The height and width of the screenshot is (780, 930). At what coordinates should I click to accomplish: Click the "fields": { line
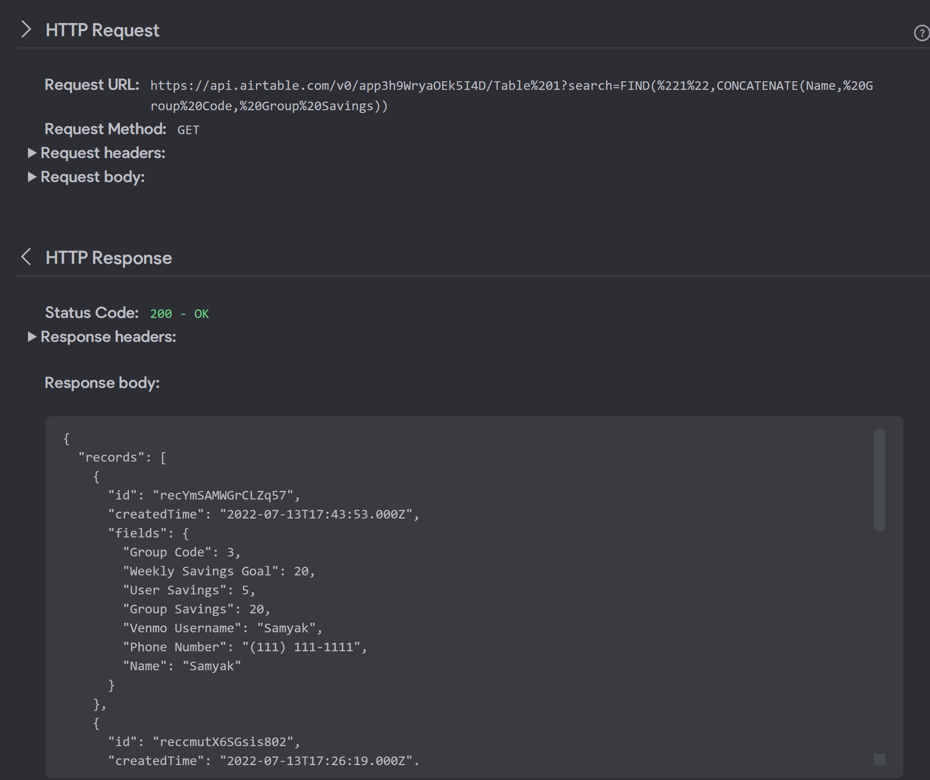pyautogui.click(x=149, y=533)
